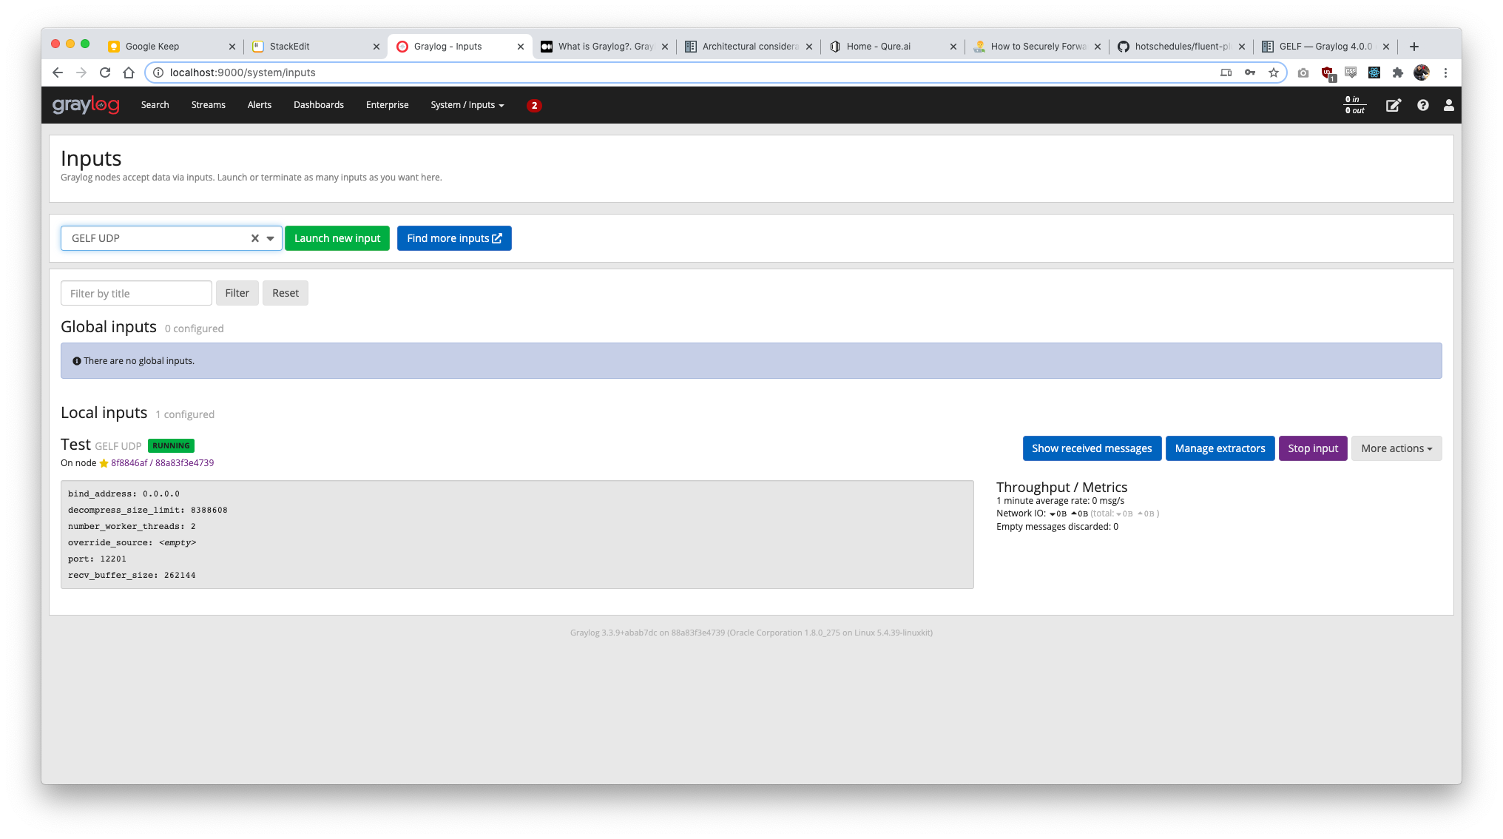This screenshot has height=839, width=1503.
Task: Click the Stop input button
Action: pos(1313,447)
